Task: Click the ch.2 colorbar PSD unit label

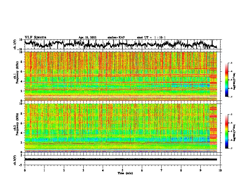Action: [x=235, y=133]
